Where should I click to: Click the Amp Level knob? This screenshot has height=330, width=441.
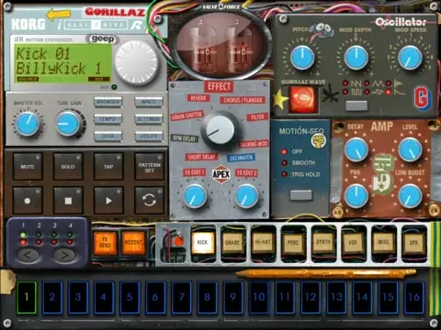click(x=410, y=149)
